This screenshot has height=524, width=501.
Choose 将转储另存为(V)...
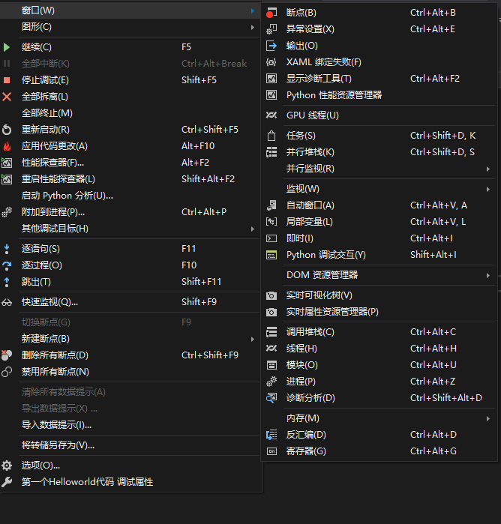click(x=130, y=445)
